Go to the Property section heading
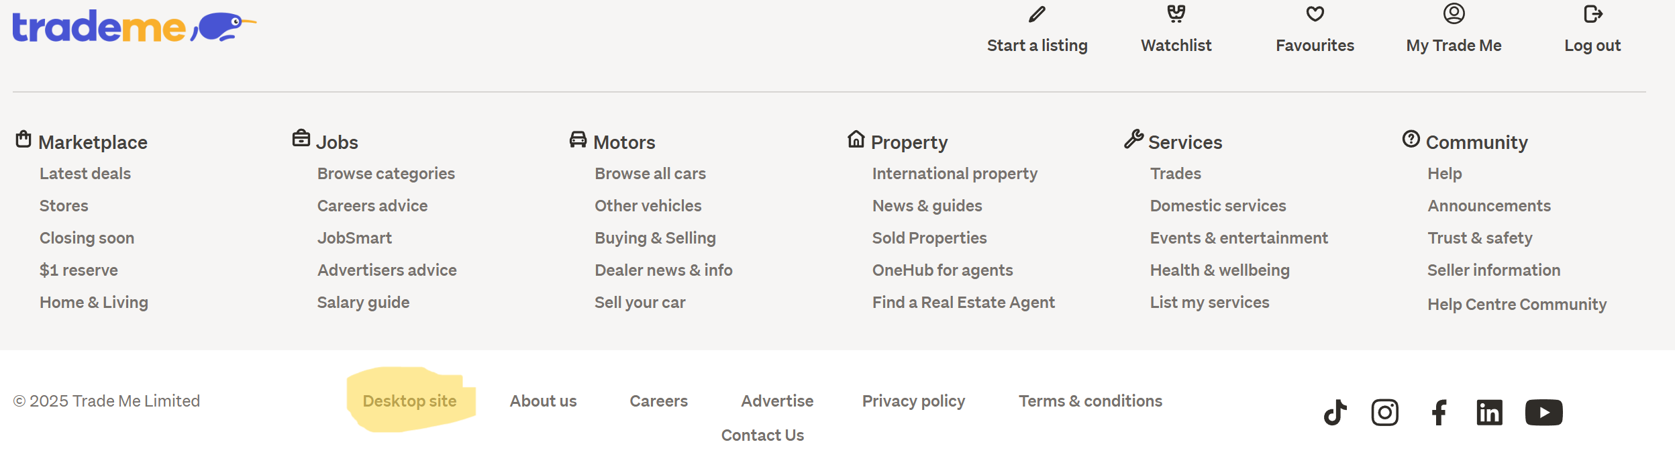Viewport: 1675px width, 473px height. (x=909, y=142)
